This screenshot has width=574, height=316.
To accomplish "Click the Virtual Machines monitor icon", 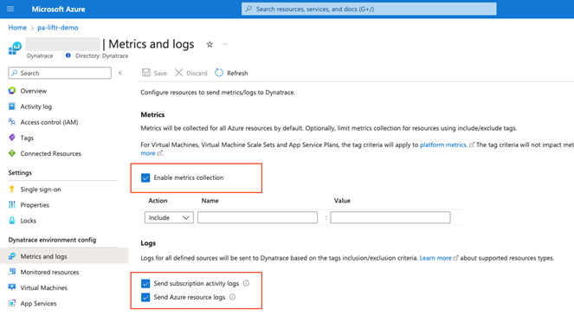I will click(x=12, y=287).
